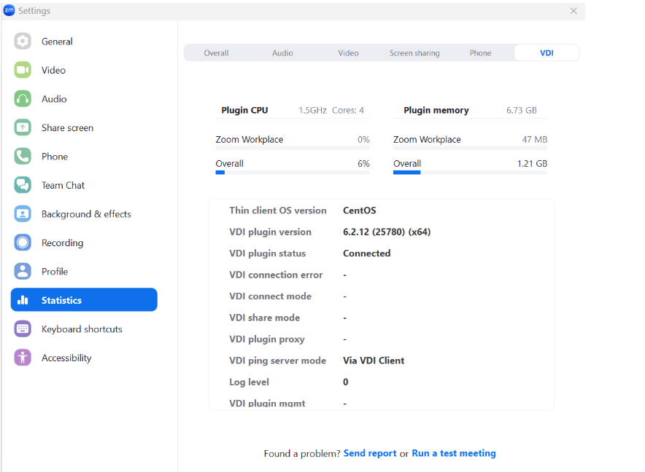The image size is (645, 472).
Task: Click the VDI plugin proxy label
Action: [267, 339]
